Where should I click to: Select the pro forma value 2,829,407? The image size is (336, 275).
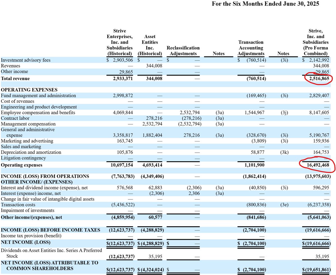click(x=319, y=95)
